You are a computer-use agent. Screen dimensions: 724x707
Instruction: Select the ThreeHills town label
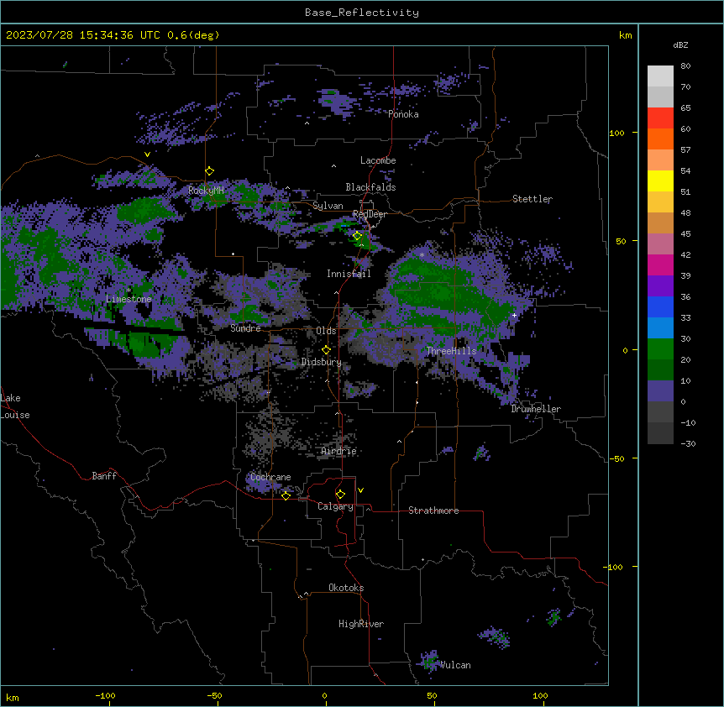[x=451, y=351]
